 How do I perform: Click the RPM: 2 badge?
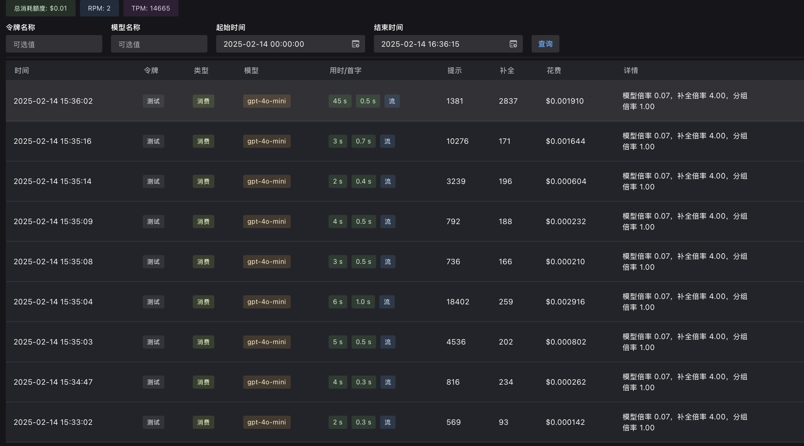(x=99, y=8)
